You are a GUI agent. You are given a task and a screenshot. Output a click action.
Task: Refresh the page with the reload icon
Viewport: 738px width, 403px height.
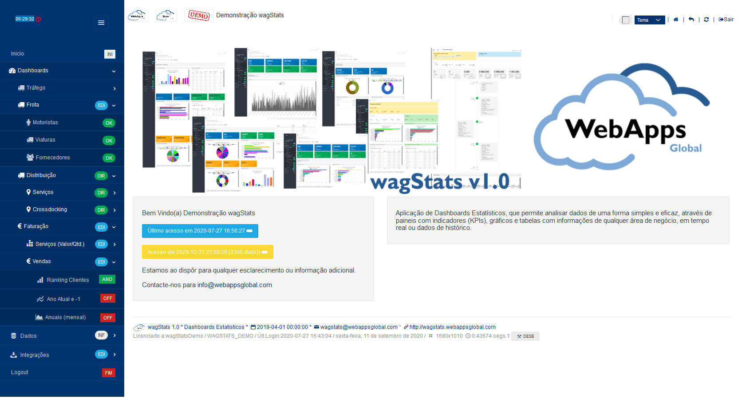(x=706, y=20)
